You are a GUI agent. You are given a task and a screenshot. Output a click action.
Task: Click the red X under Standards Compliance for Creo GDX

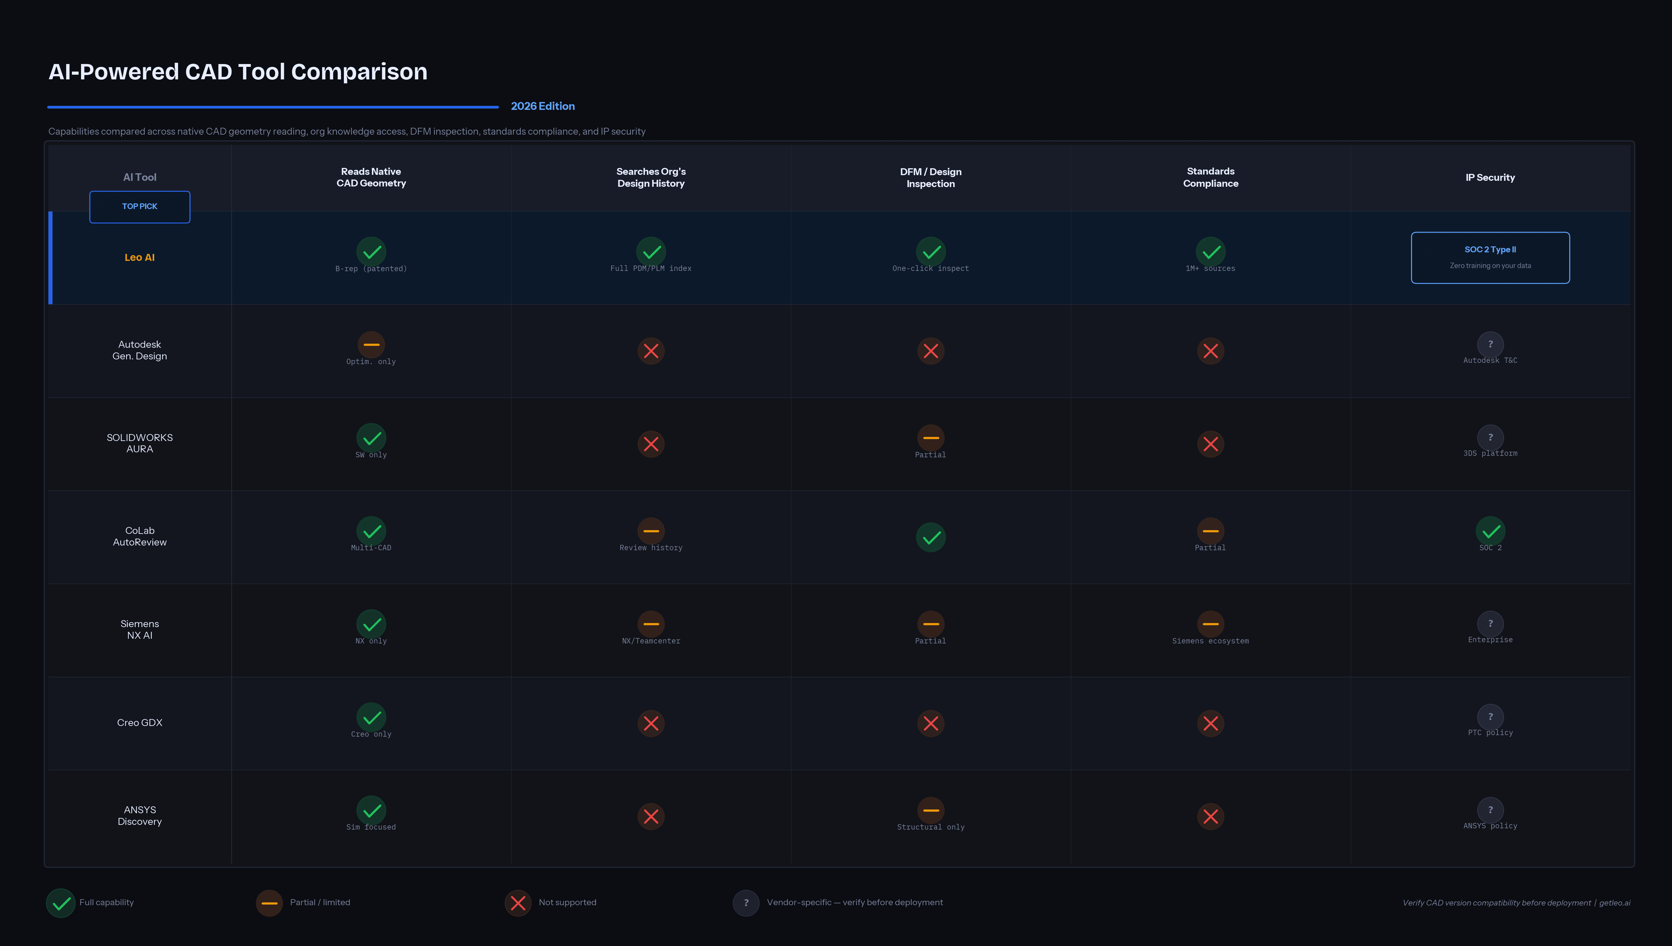point(1210,723)
